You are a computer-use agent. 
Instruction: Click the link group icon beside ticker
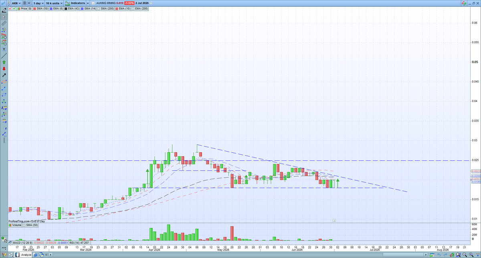point(9,4)
